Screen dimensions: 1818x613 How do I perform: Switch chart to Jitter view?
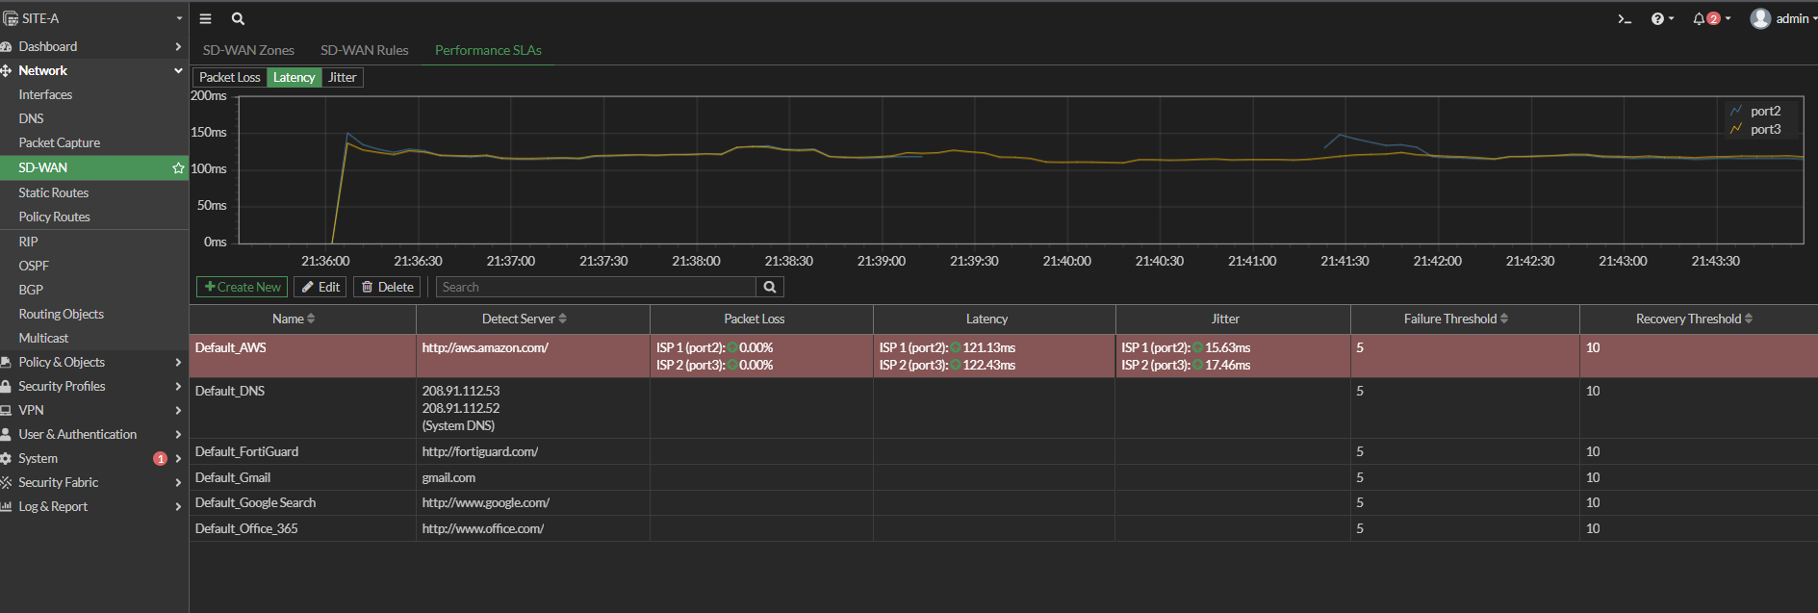342,78
